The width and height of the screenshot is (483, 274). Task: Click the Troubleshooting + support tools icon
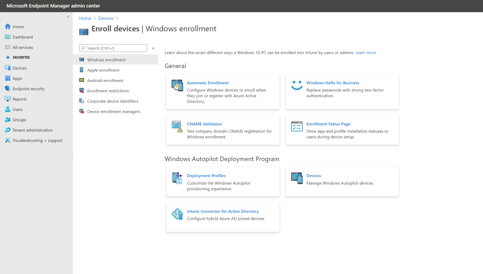[x=8, y=140]
